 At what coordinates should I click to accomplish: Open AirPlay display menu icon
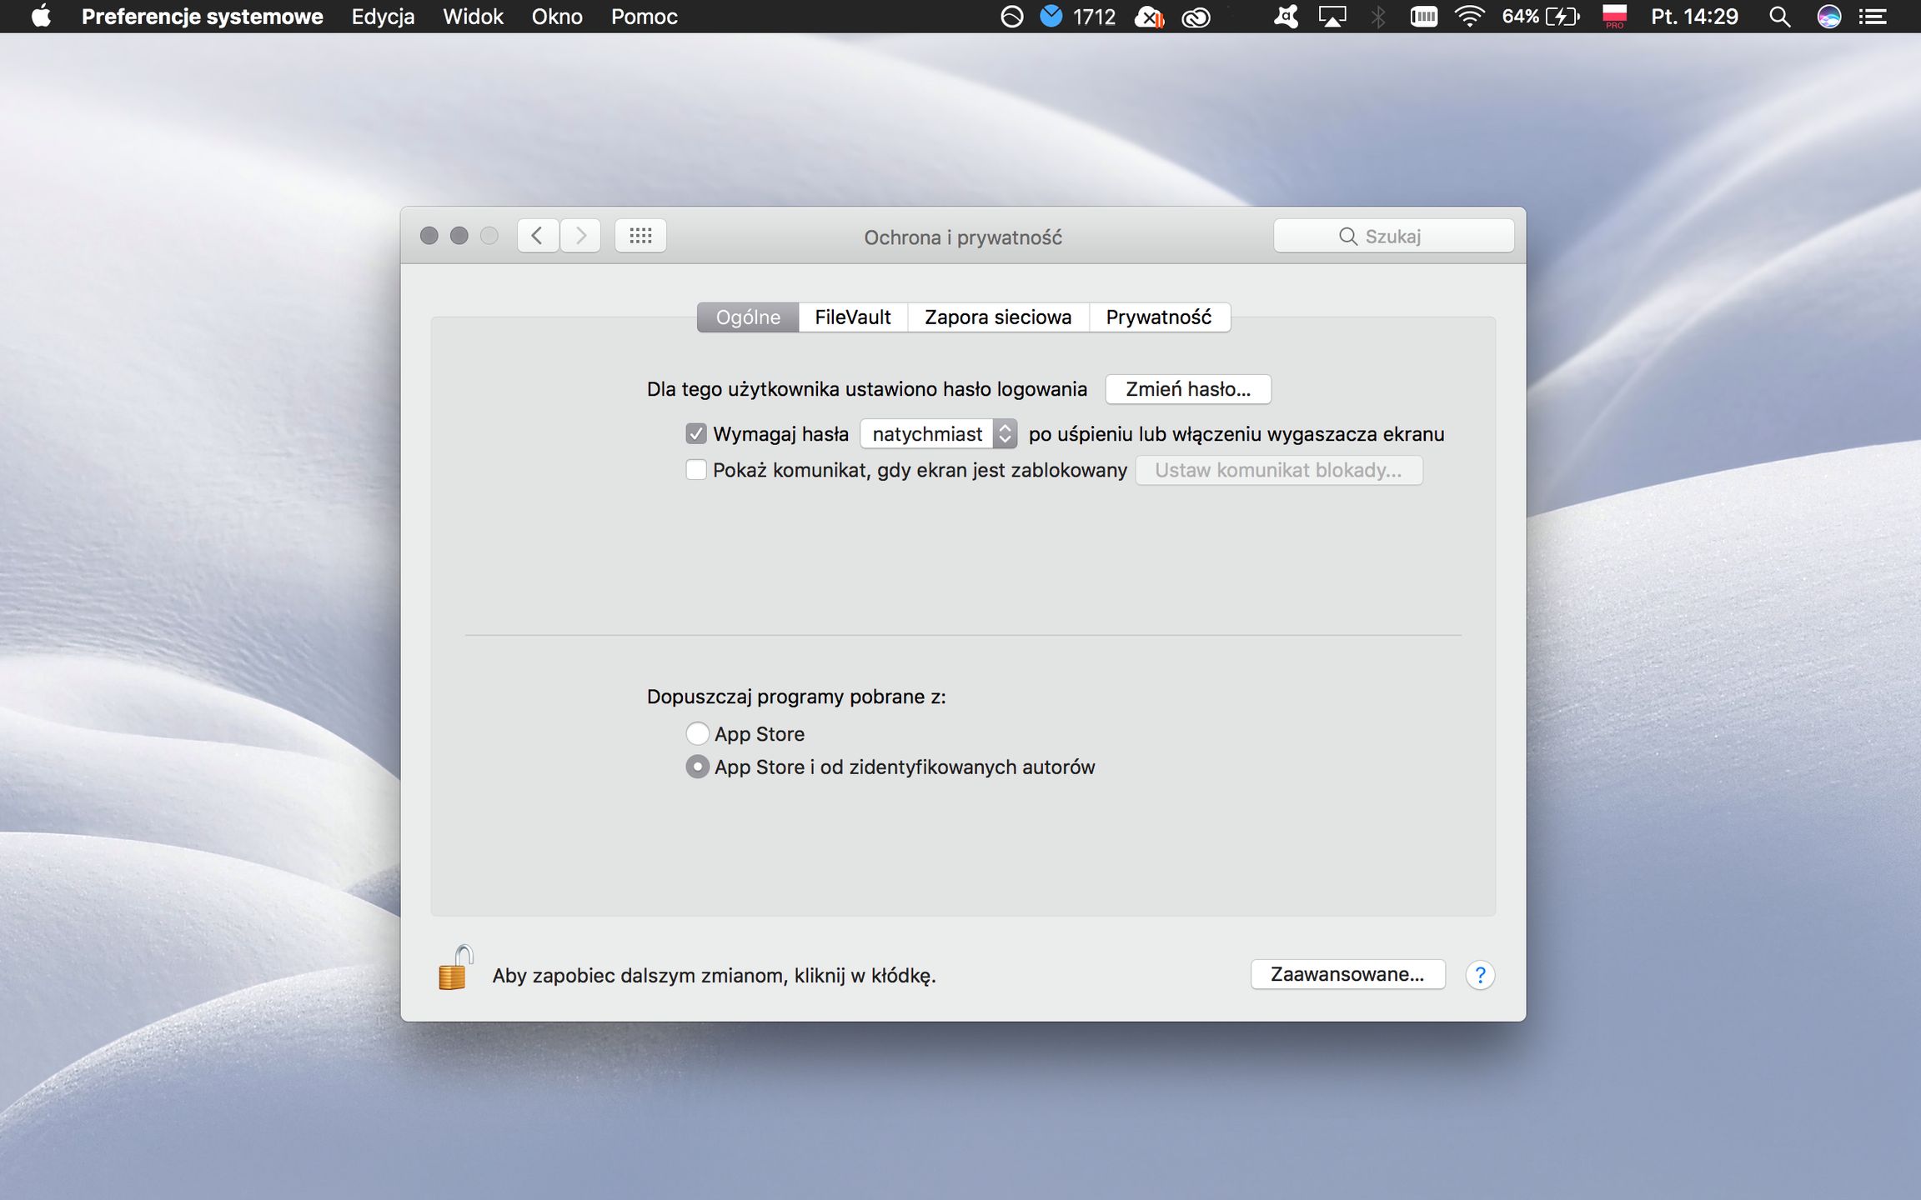pos(1332,17)
